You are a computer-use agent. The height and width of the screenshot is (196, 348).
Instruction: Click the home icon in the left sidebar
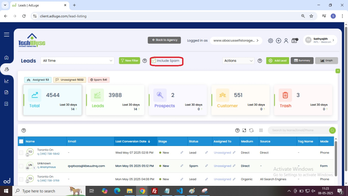(x=6, y=58)
